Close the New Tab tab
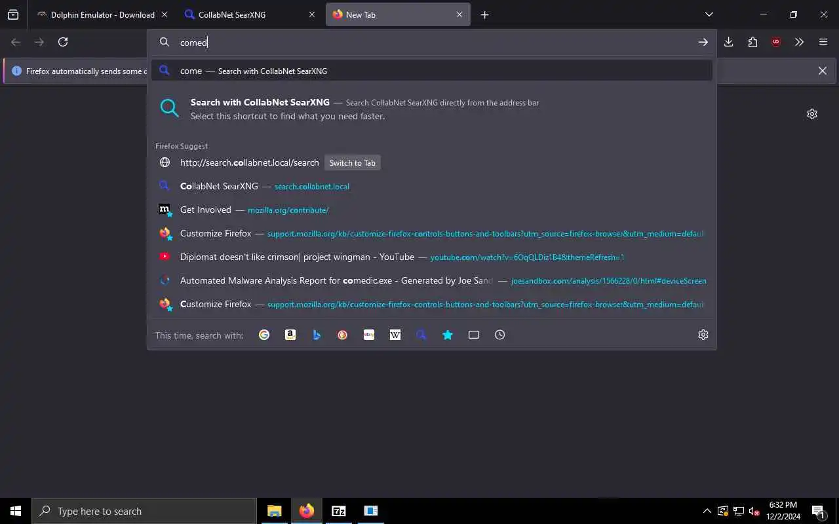This screenshot has width=839, height=524. (x=459, y=14)
